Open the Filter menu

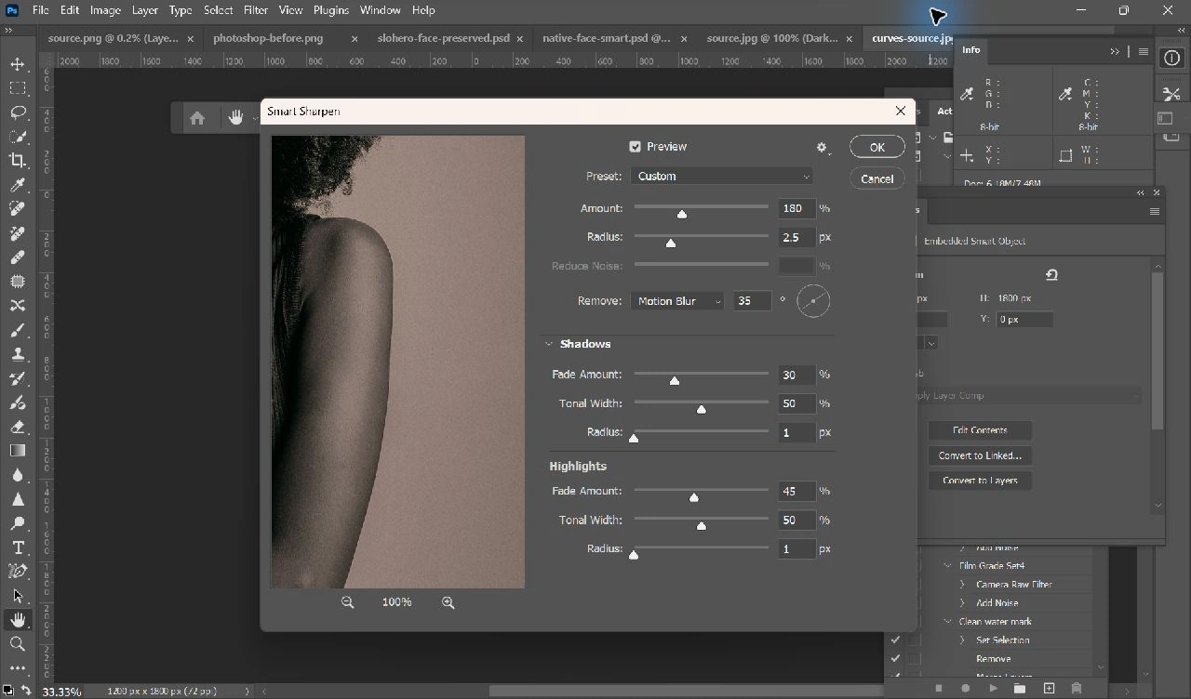click(x=256, y=10)
